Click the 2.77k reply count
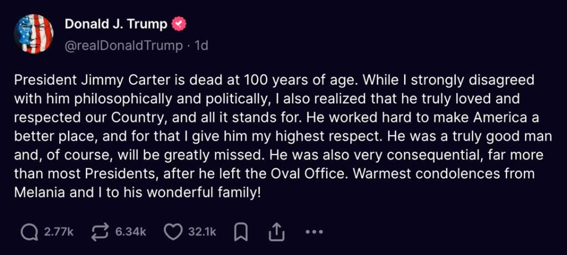The width and height of the screenshot is (567, 255). click(59, 232)
